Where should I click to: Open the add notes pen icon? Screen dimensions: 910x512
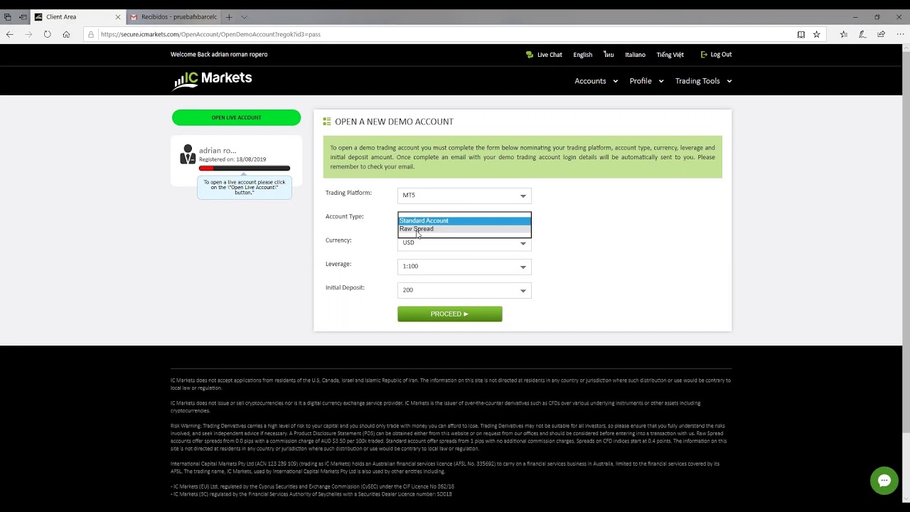click(862, 34)
